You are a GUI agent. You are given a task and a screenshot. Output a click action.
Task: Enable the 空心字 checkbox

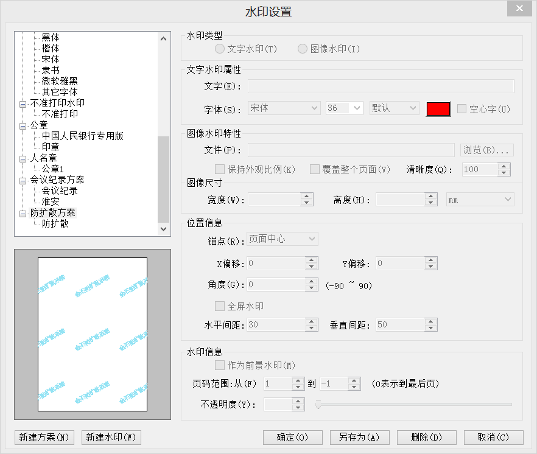click(x=462, y=109)
